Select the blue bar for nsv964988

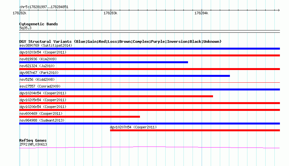[149, 124]
